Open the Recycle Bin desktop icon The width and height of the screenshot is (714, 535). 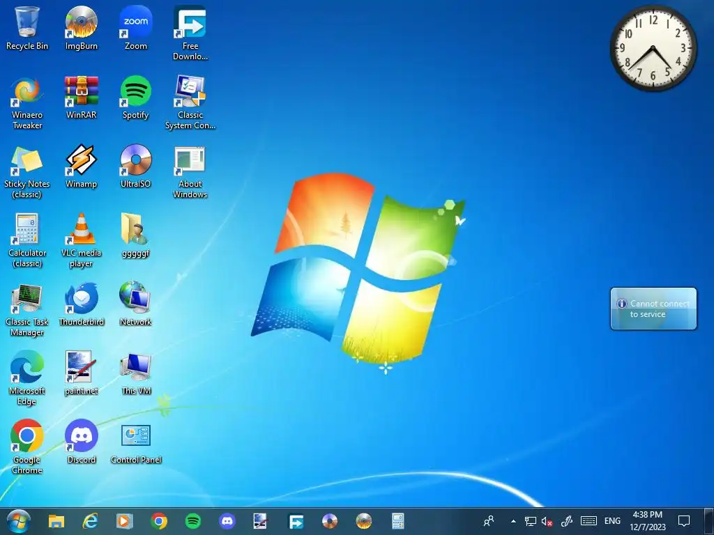27,28
